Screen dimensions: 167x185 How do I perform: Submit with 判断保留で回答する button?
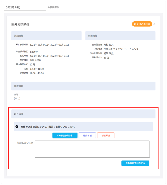point(135,163)
